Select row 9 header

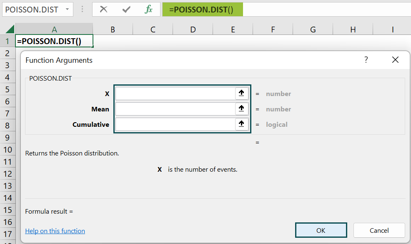[8, 137]
